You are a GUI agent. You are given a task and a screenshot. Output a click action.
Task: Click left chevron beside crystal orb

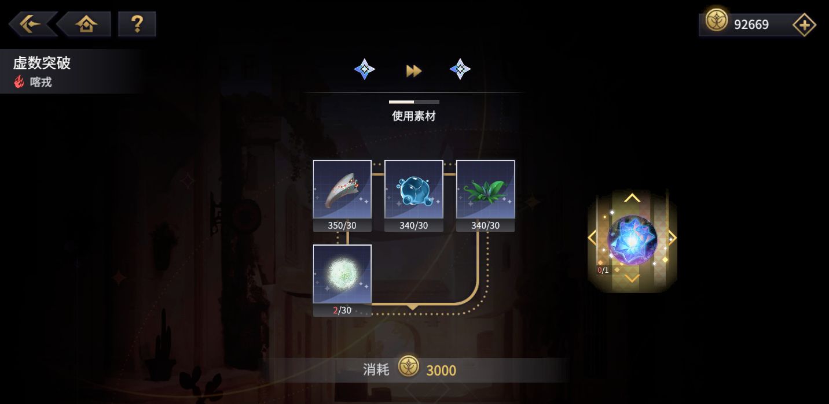(x=592, y=238)
